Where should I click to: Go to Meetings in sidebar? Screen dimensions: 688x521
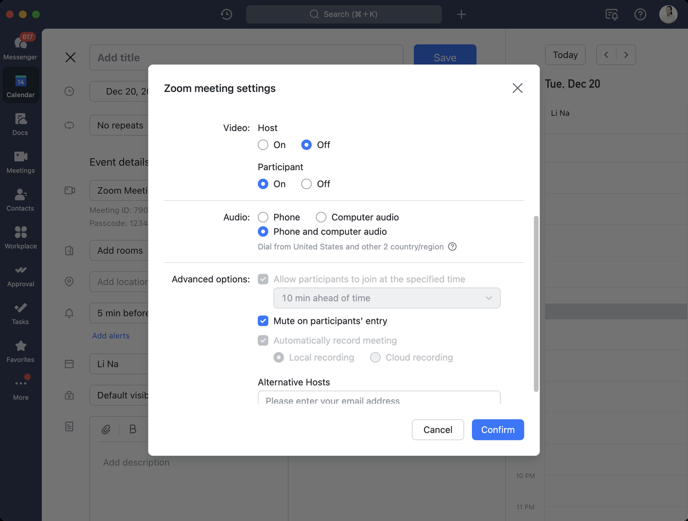tap(20, 161)
